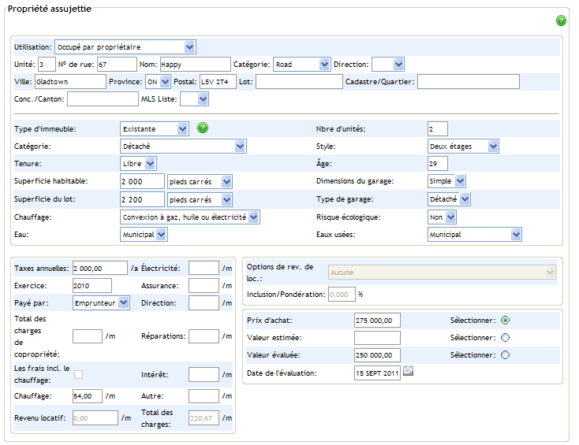Viewport: 579px width, 445px height.
Task: Click the Nom field containing Happy
Action: (x=196, y=65)
